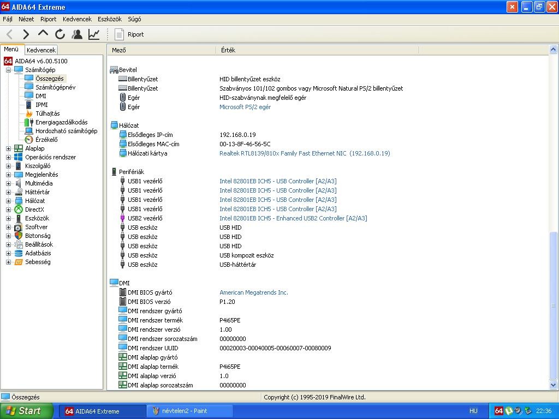This screenshot has width=559, height=419.
Task: Click the Túlhajtás flame icon
Action: (x=29, y=113)
